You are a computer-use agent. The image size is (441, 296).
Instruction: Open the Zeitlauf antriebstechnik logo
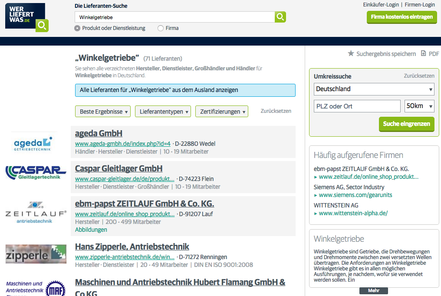(x=36, y=212)
